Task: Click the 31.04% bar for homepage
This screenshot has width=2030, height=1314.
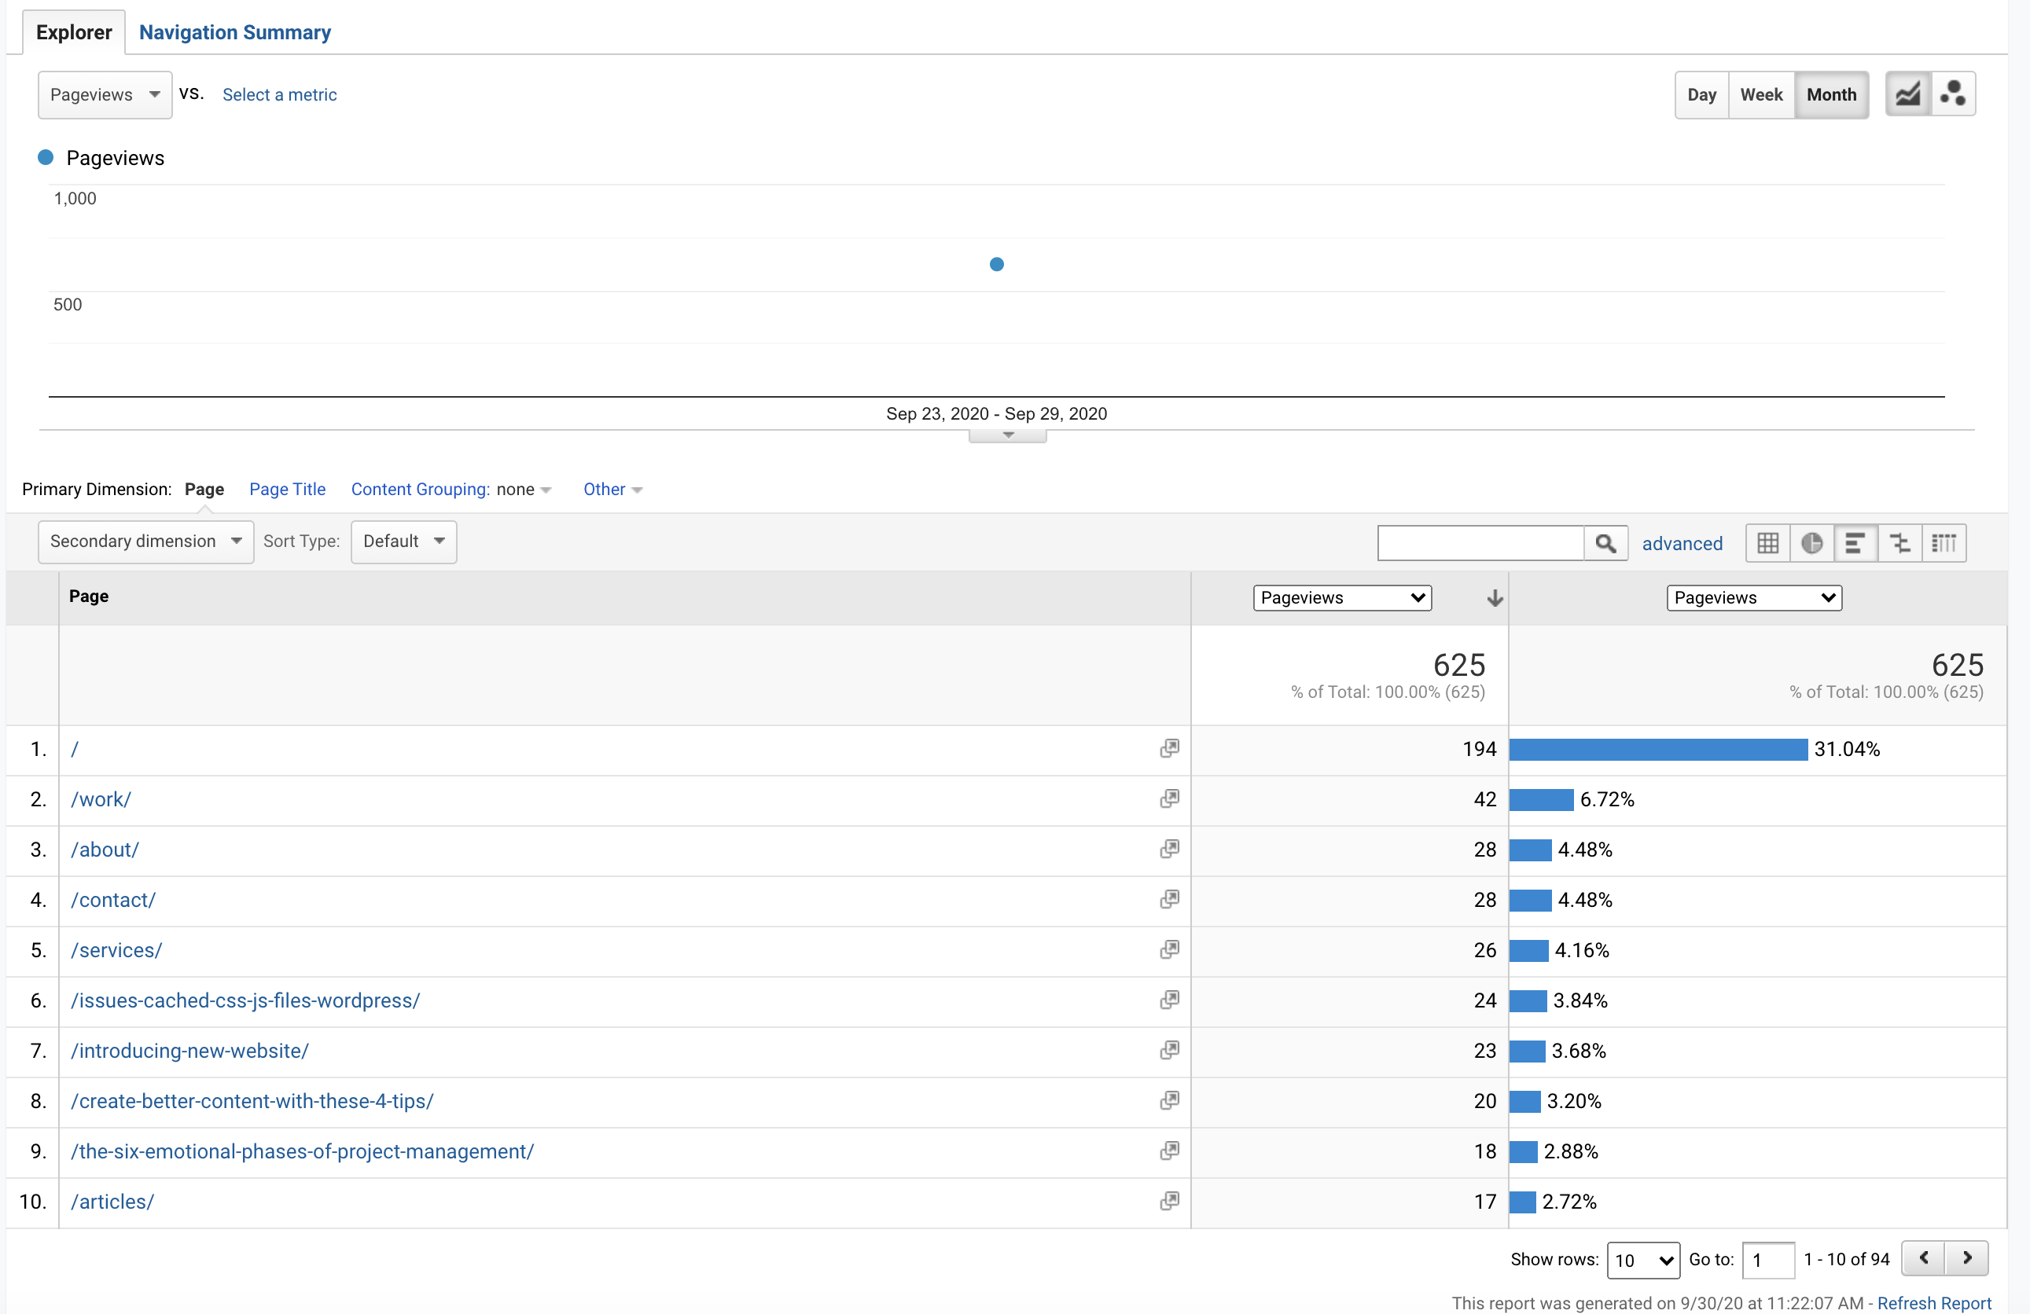Action: 1658,749
